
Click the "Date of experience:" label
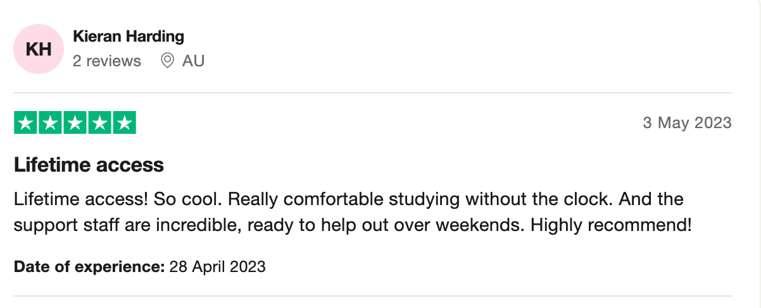(89, 266)
